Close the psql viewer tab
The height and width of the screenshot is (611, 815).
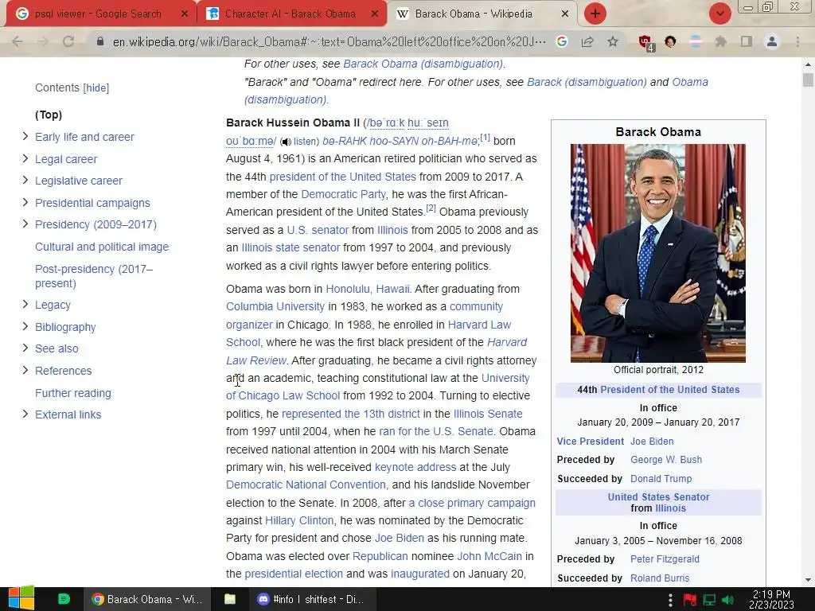184,14
